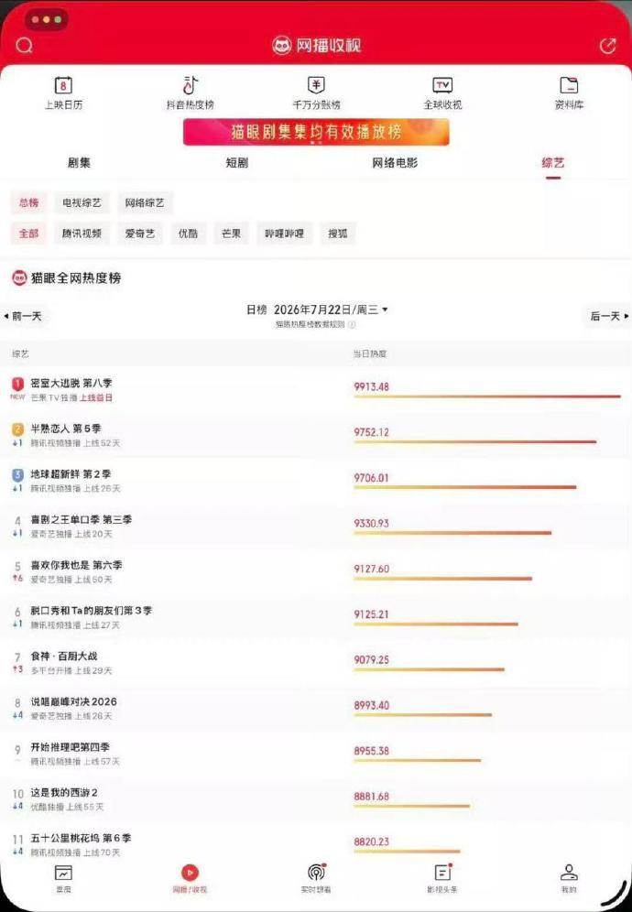Click the 当日热度 column header

tap(369, 353)
